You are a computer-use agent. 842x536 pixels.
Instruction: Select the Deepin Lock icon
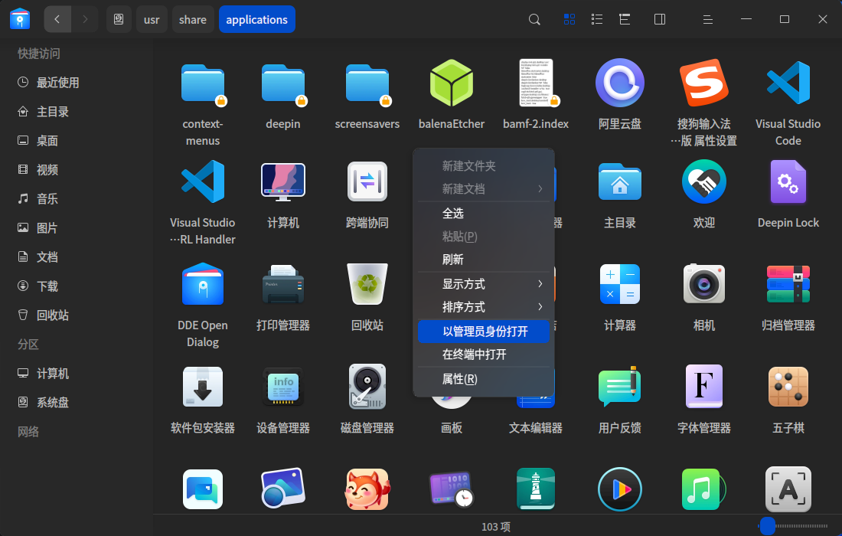[x=788, y=181]
